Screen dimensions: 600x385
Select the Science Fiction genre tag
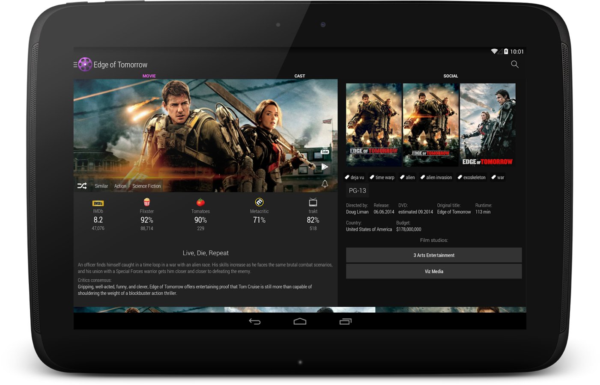[146, 186]
